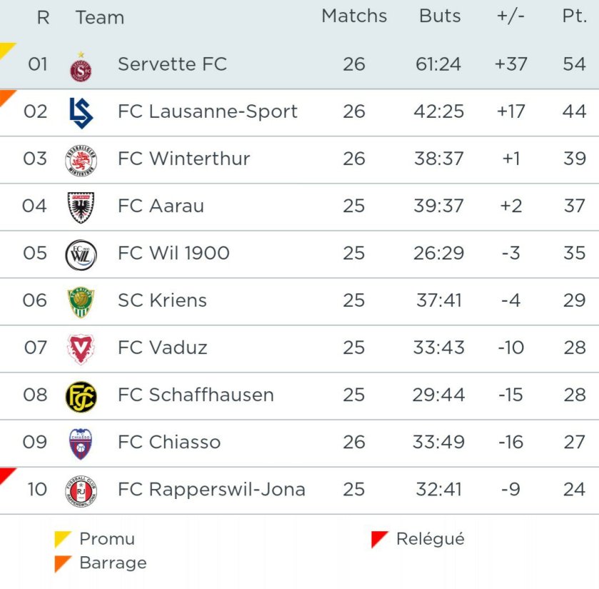Click the FC Winterthur club badge
Screen dimensions: 599x589
click(81, 159)
